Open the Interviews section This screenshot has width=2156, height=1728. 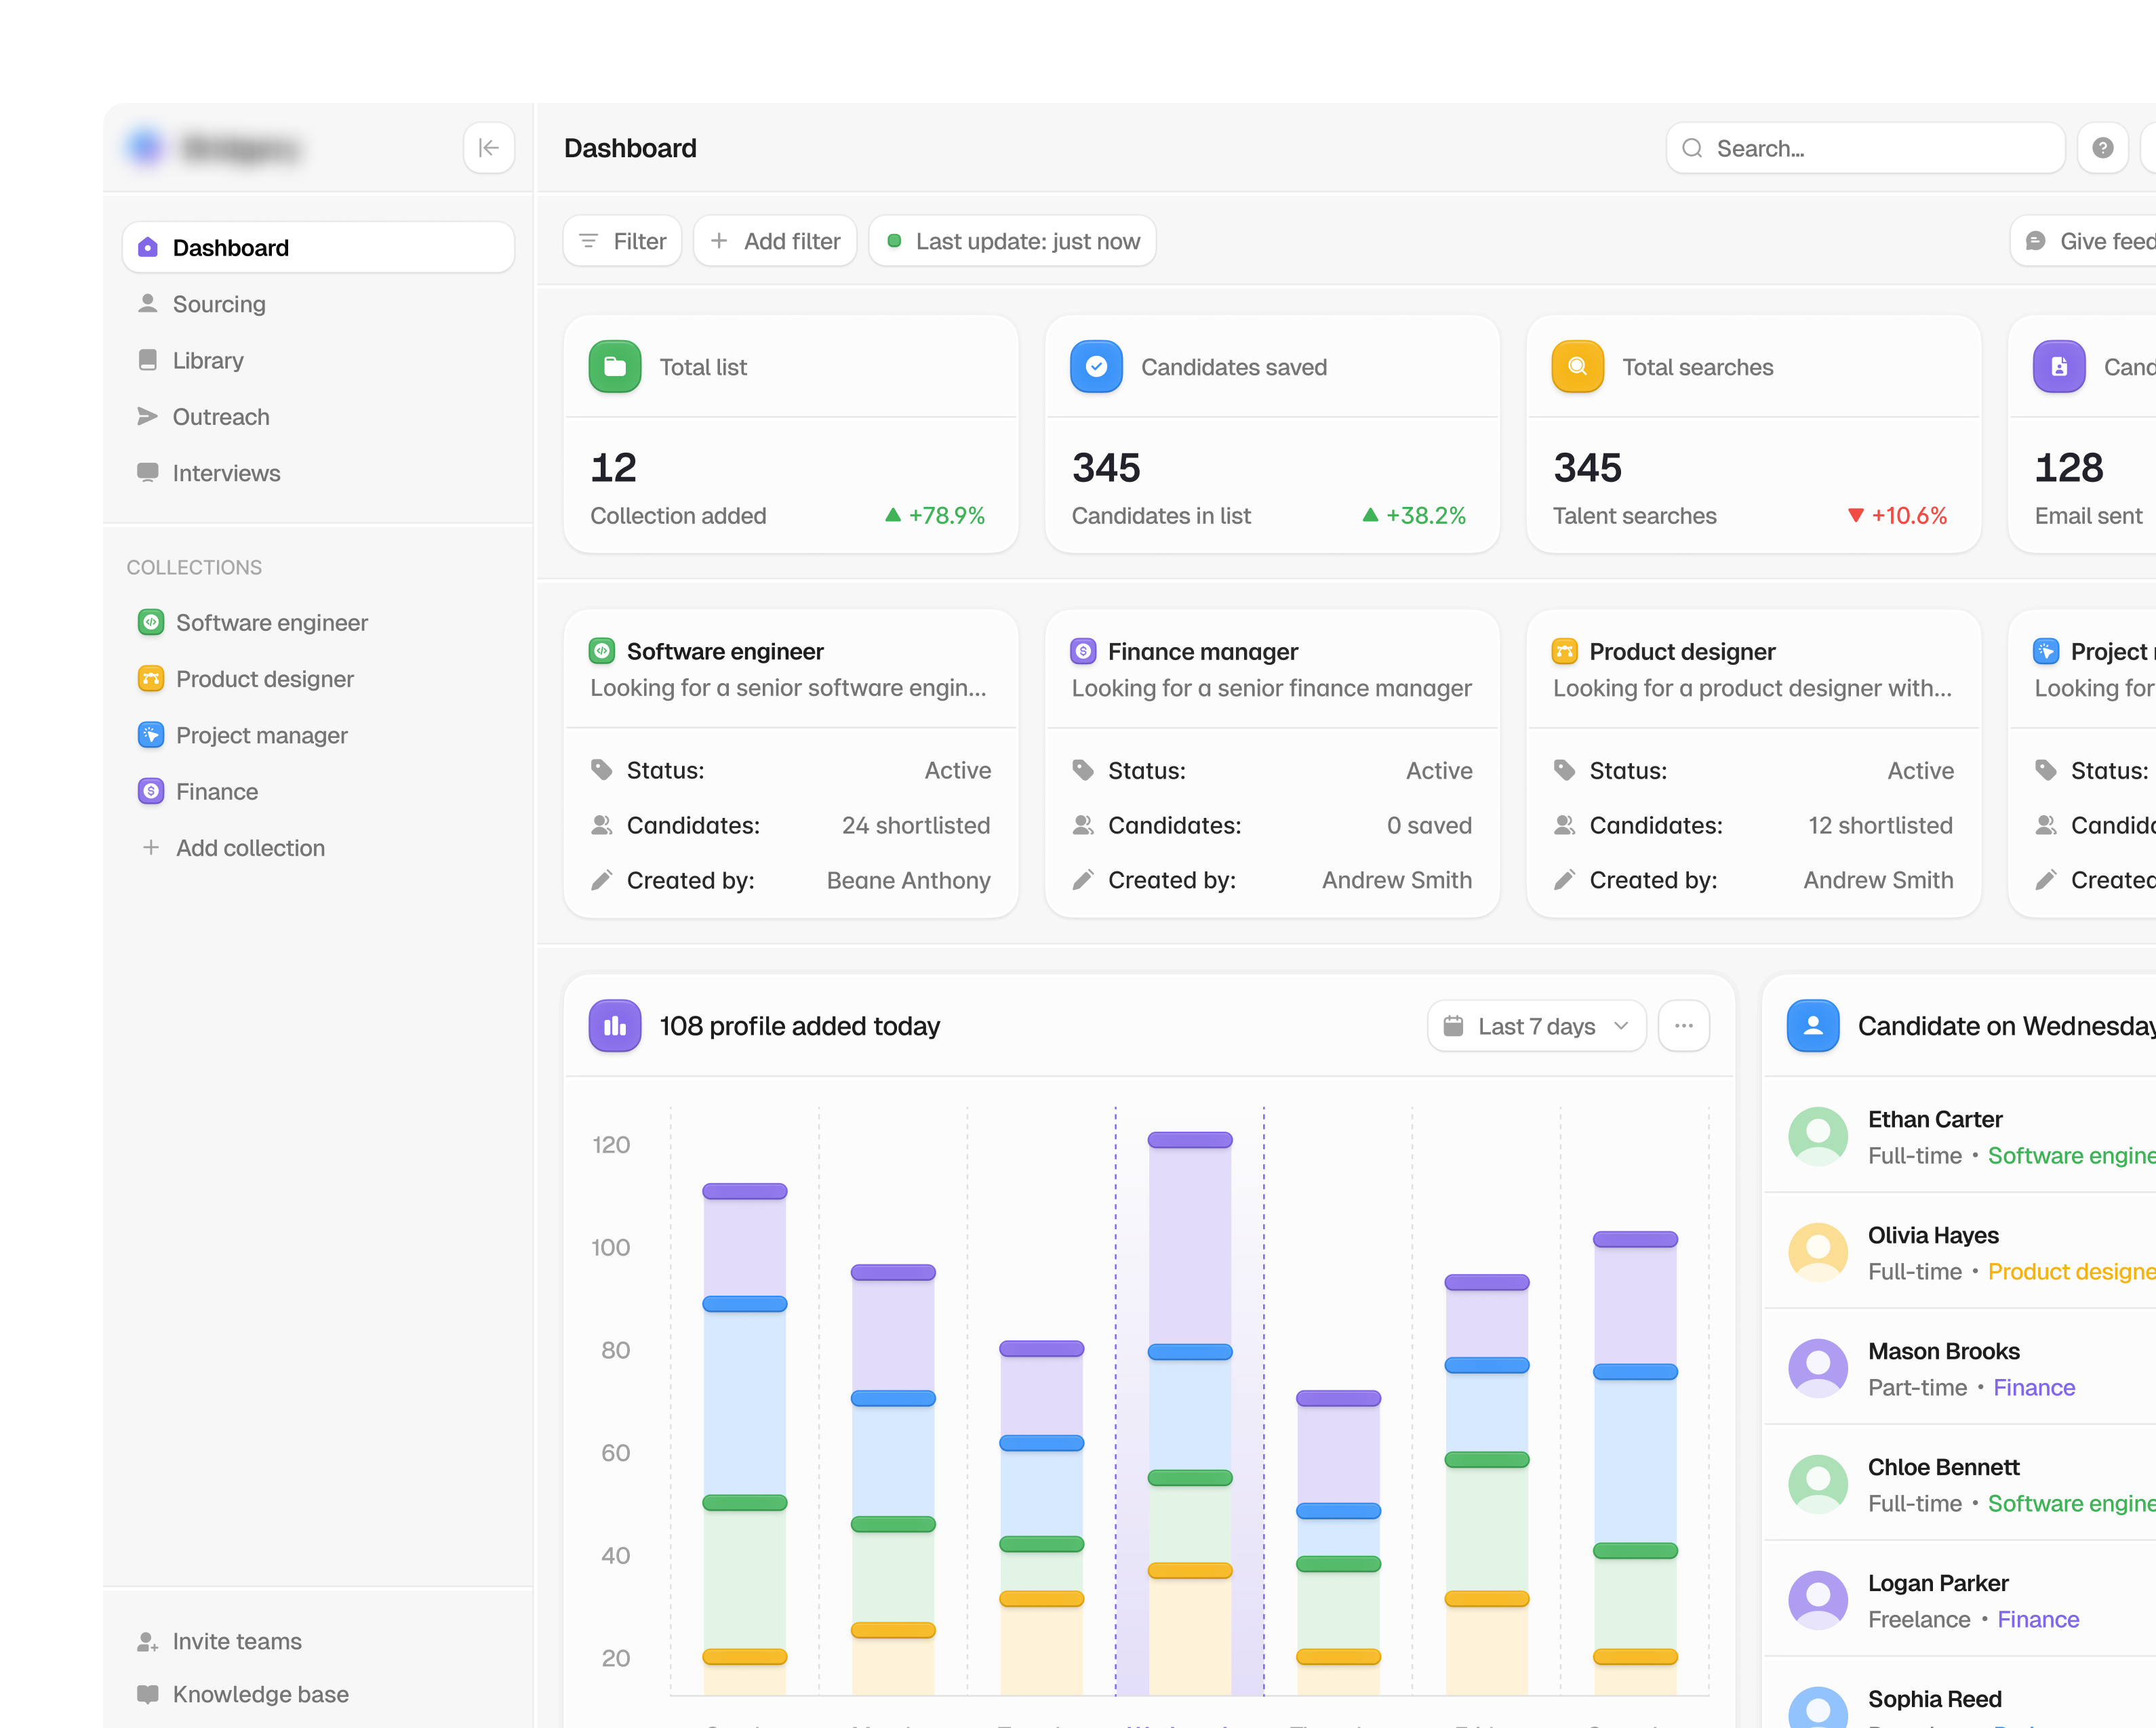[318, 473]
